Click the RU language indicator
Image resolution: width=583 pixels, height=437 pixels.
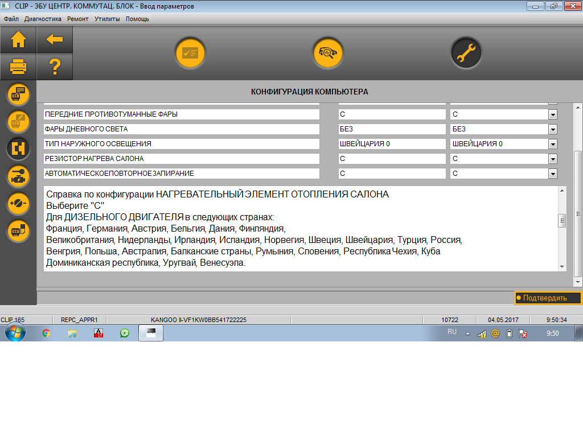pos(451,332)
